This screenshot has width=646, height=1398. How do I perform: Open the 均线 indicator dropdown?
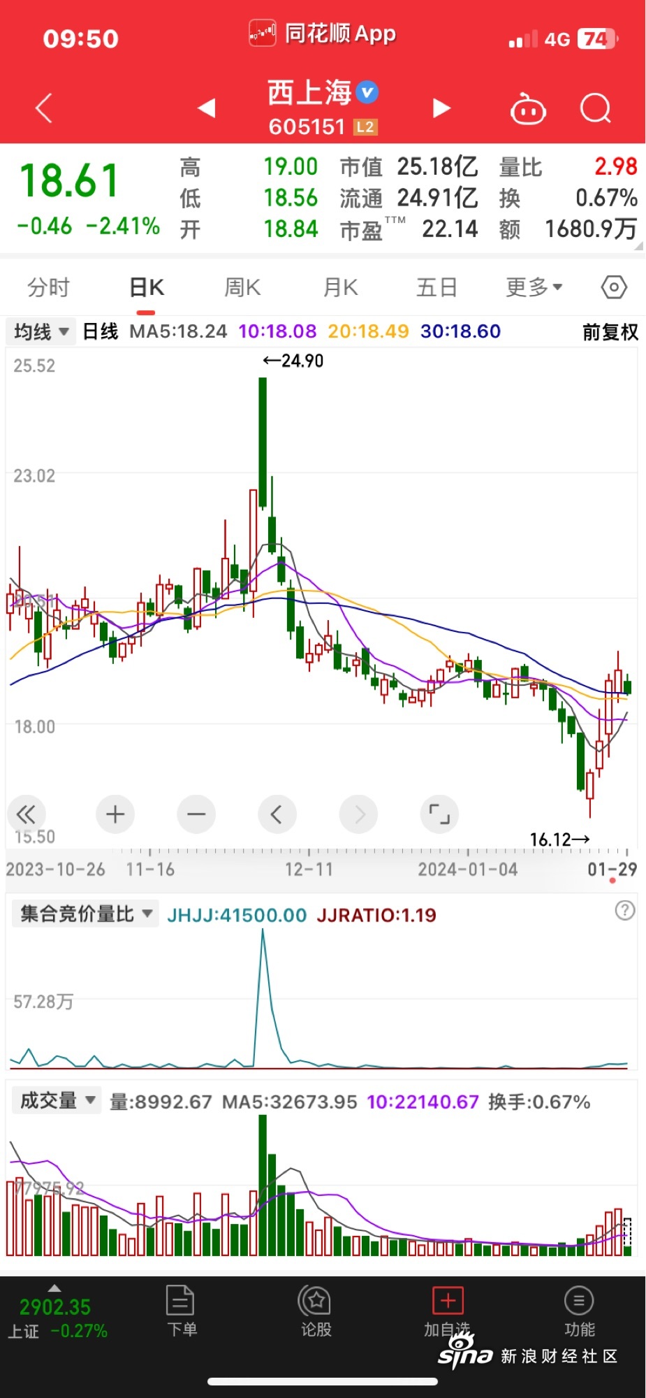click(41, 331)
